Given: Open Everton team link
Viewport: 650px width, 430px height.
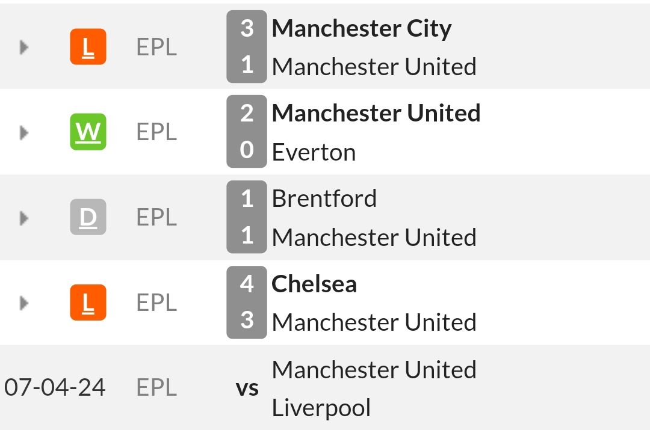Looking at the screenshot, I should [314, 152].
